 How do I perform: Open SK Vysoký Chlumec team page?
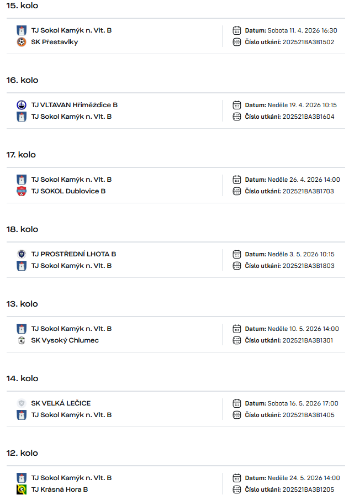(x=65, y=340)
